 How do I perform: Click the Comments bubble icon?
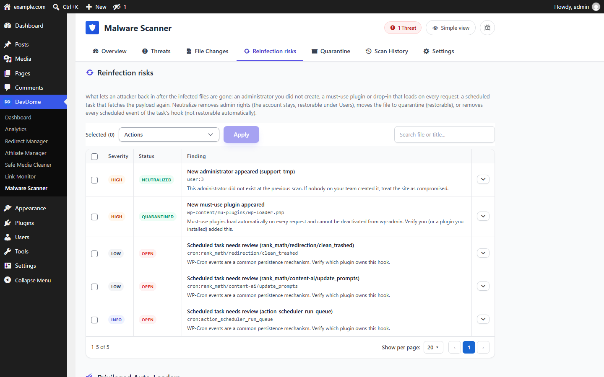8,88
